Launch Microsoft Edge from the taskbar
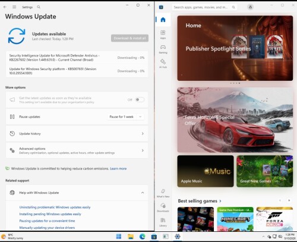The height and width of the screenshot is (242, 297). [x=142, y=237]
